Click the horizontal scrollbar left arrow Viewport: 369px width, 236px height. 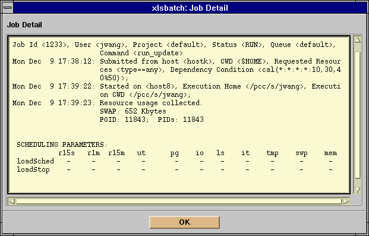[x=11, y=202]
